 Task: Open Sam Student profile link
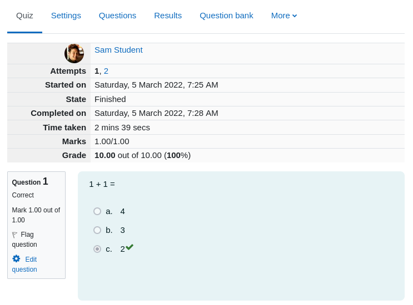tap(118, 50)
